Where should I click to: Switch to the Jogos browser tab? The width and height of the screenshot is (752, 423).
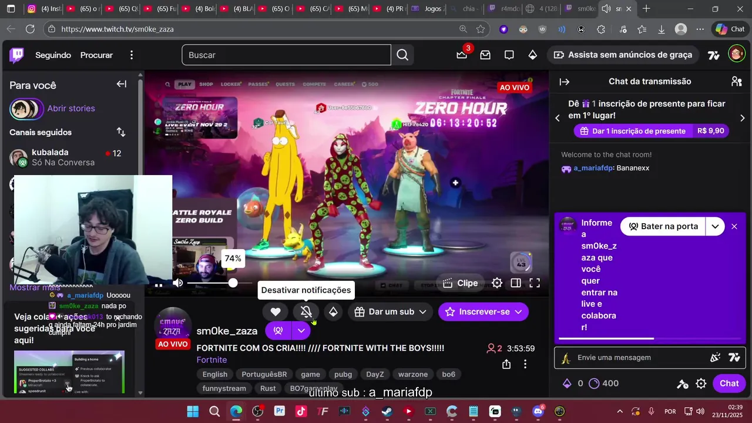[428, 9]
